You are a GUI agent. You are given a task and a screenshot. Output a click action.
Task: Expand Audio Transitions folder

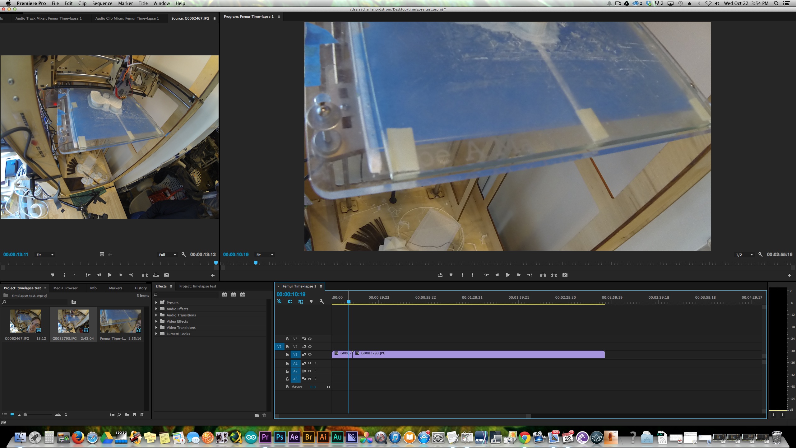156,315
